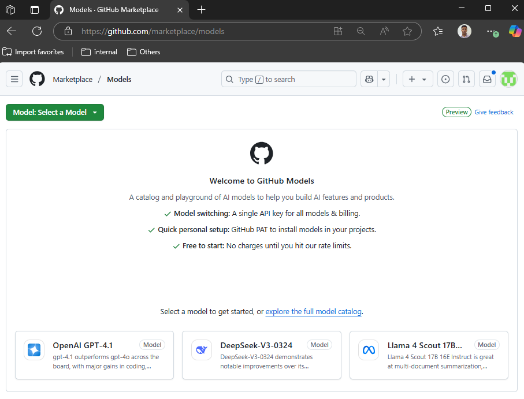Go back to the previous page
The width and height of the screenshot is (524, 399).
12,31
